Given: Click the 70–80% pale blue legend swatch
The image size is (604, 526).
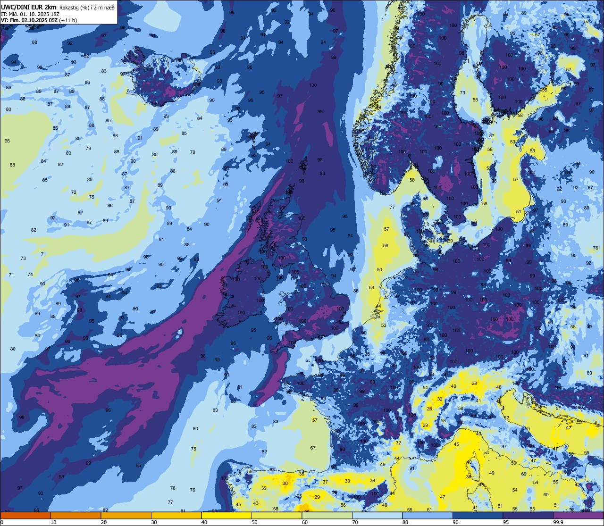Looking at the screenshot, I should 377,516.
